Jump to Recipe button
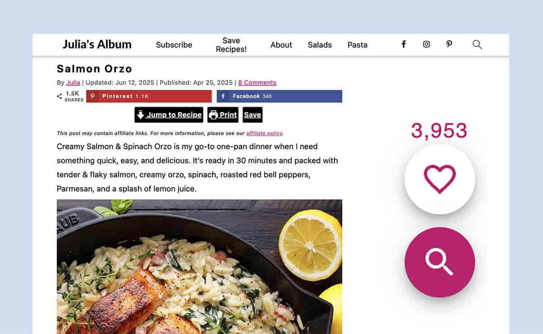The image size is (543, 334). pyautogui.click(x=169, y=115)
